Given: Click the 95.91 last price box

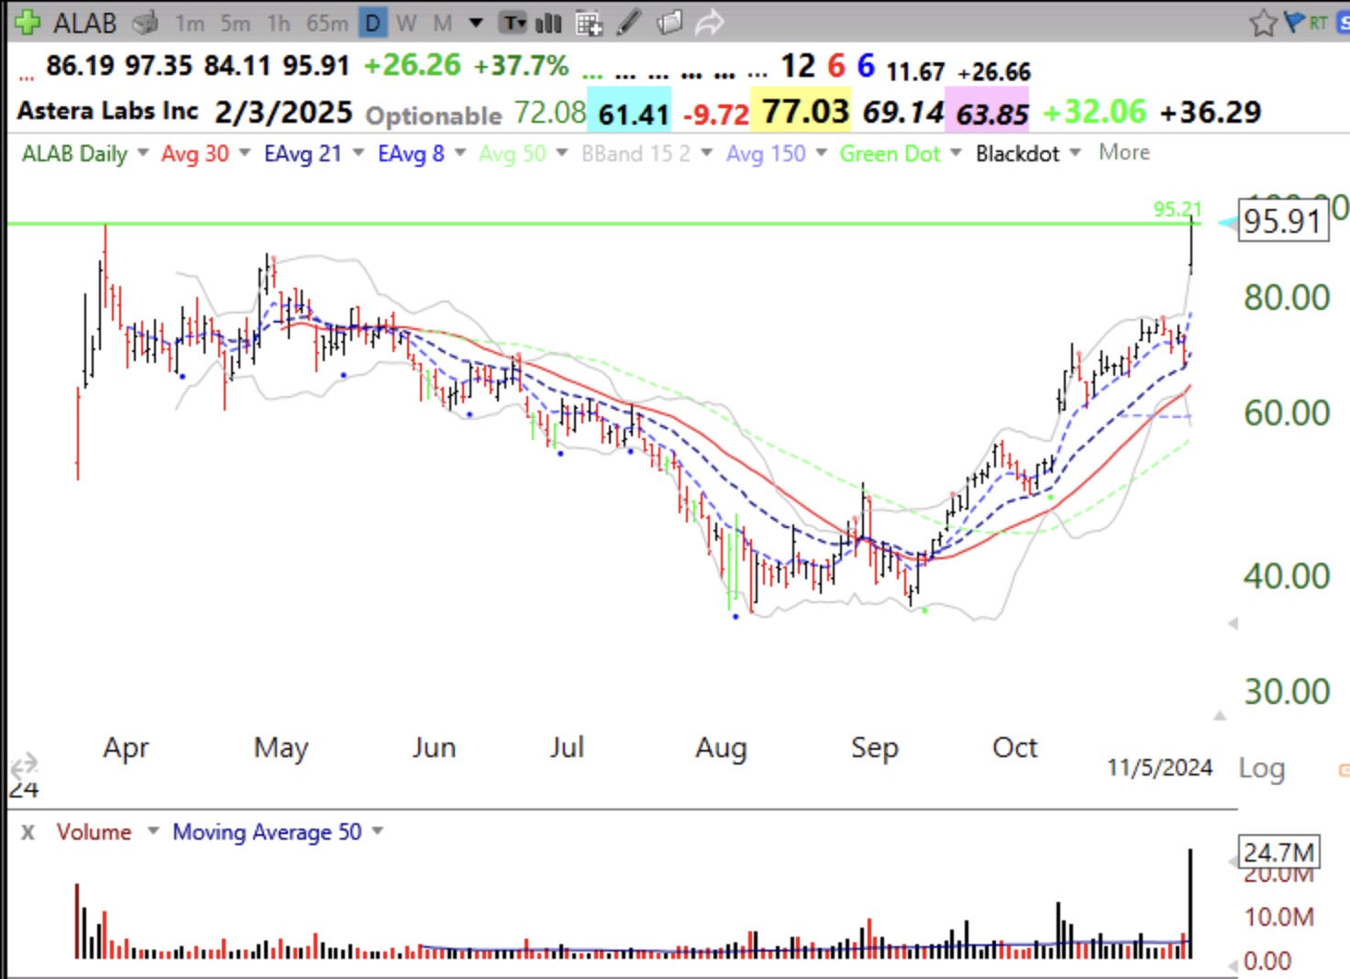Looking at the screenshot, I should click(x=1283, y=222).
